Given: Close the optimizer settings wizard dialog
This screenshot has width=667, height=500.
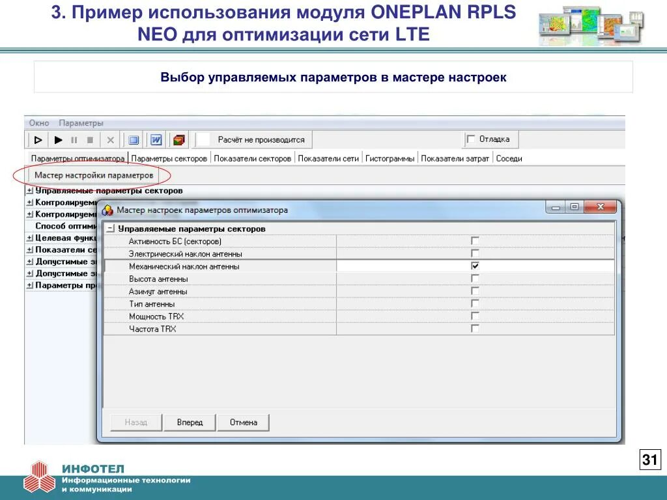Looking at the screenshot, I should tap(600, 207).
